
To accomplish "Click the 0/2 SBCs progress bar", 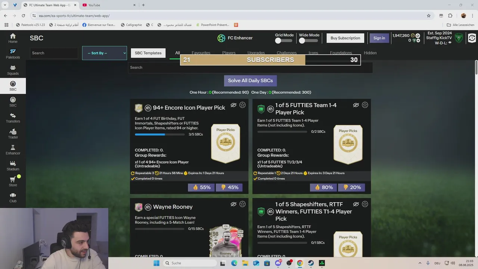I will pos(283,132).
